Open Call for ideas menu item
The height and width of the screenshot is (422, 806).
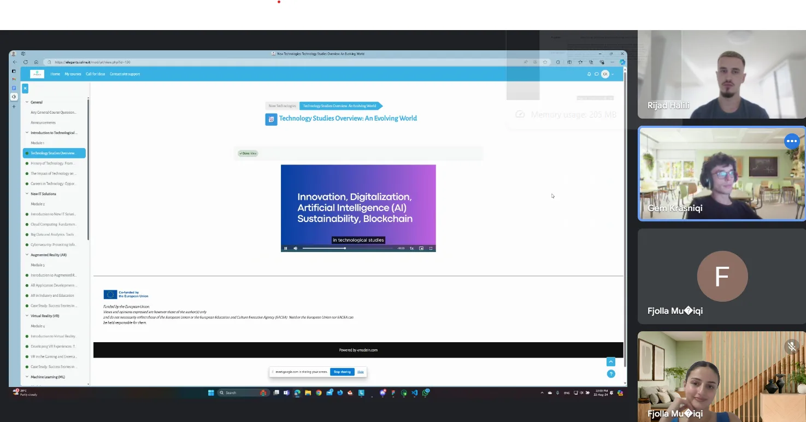pos(95,74)
